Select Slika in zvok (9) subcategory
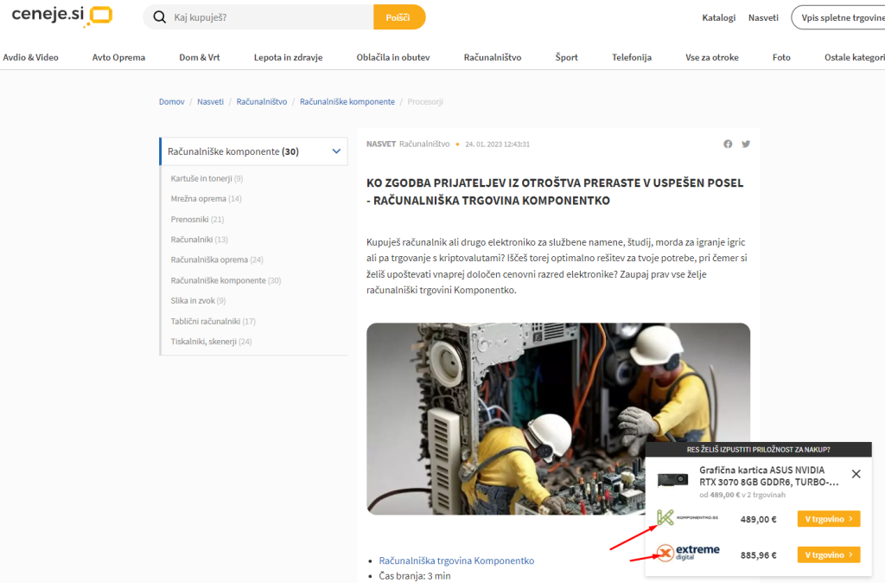Screen dimensions: 885x583 pos(198,300)
